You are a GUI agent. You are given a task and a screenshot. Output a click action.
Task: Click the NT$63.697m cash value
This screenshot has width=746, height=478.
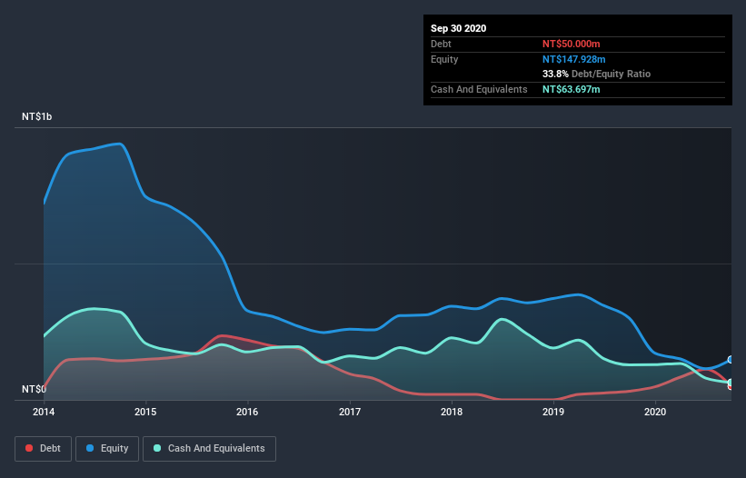[x=571, y=89]
